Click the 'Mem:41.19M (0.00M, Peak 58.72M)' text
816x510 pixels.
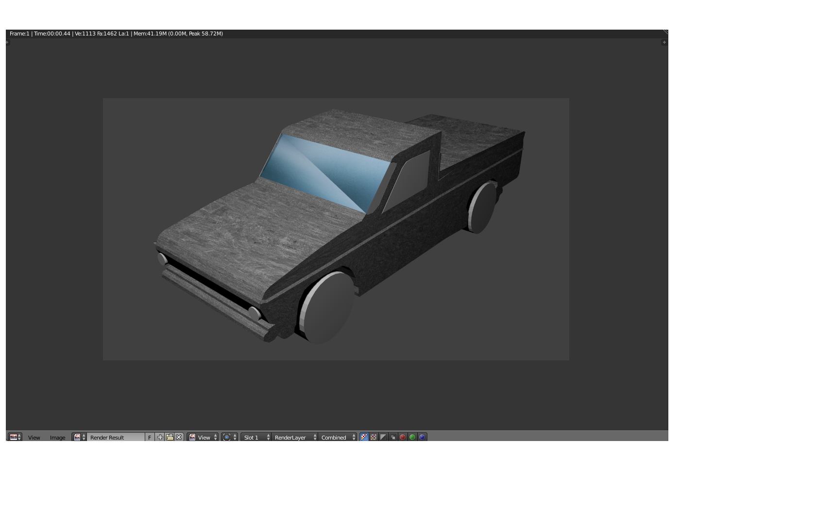[178, 34]
